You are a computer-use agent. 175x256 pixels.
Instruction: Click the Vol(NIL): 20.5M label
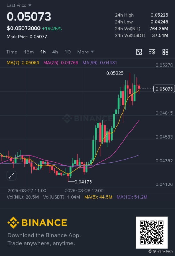pyautogui.click(x=23, y=197)
